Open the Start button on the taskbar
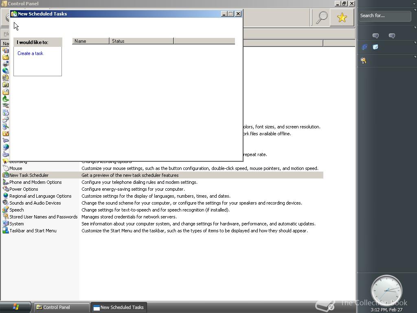The width and height of the screenshot is (417, 313). [16, 307]
